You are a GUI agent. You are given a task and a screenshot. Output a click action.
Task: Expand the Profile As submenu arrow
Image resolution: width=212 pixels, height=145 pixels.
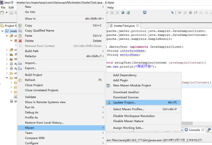103,118
